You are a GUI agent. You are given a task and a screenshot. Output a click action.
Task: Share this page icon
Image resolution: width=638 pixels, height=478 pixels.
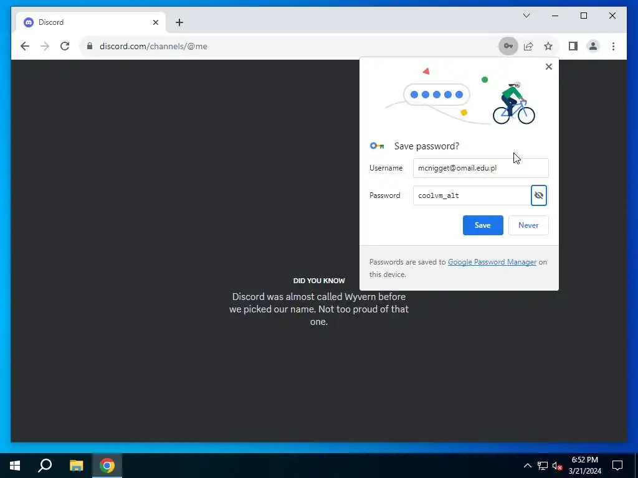click(x=528, y=46)
